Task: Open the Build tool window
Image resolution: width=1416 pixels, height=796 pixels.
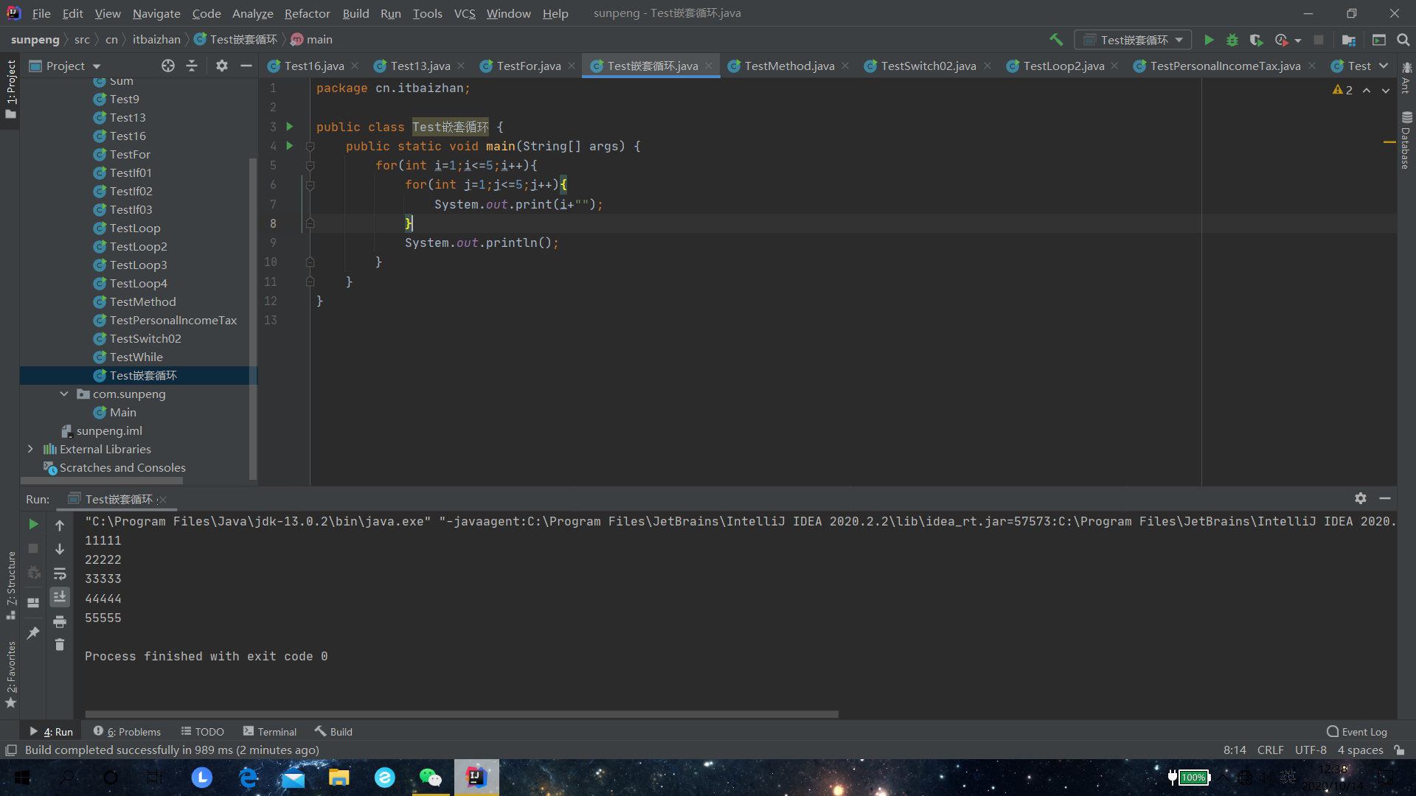Action: [334, 732]
